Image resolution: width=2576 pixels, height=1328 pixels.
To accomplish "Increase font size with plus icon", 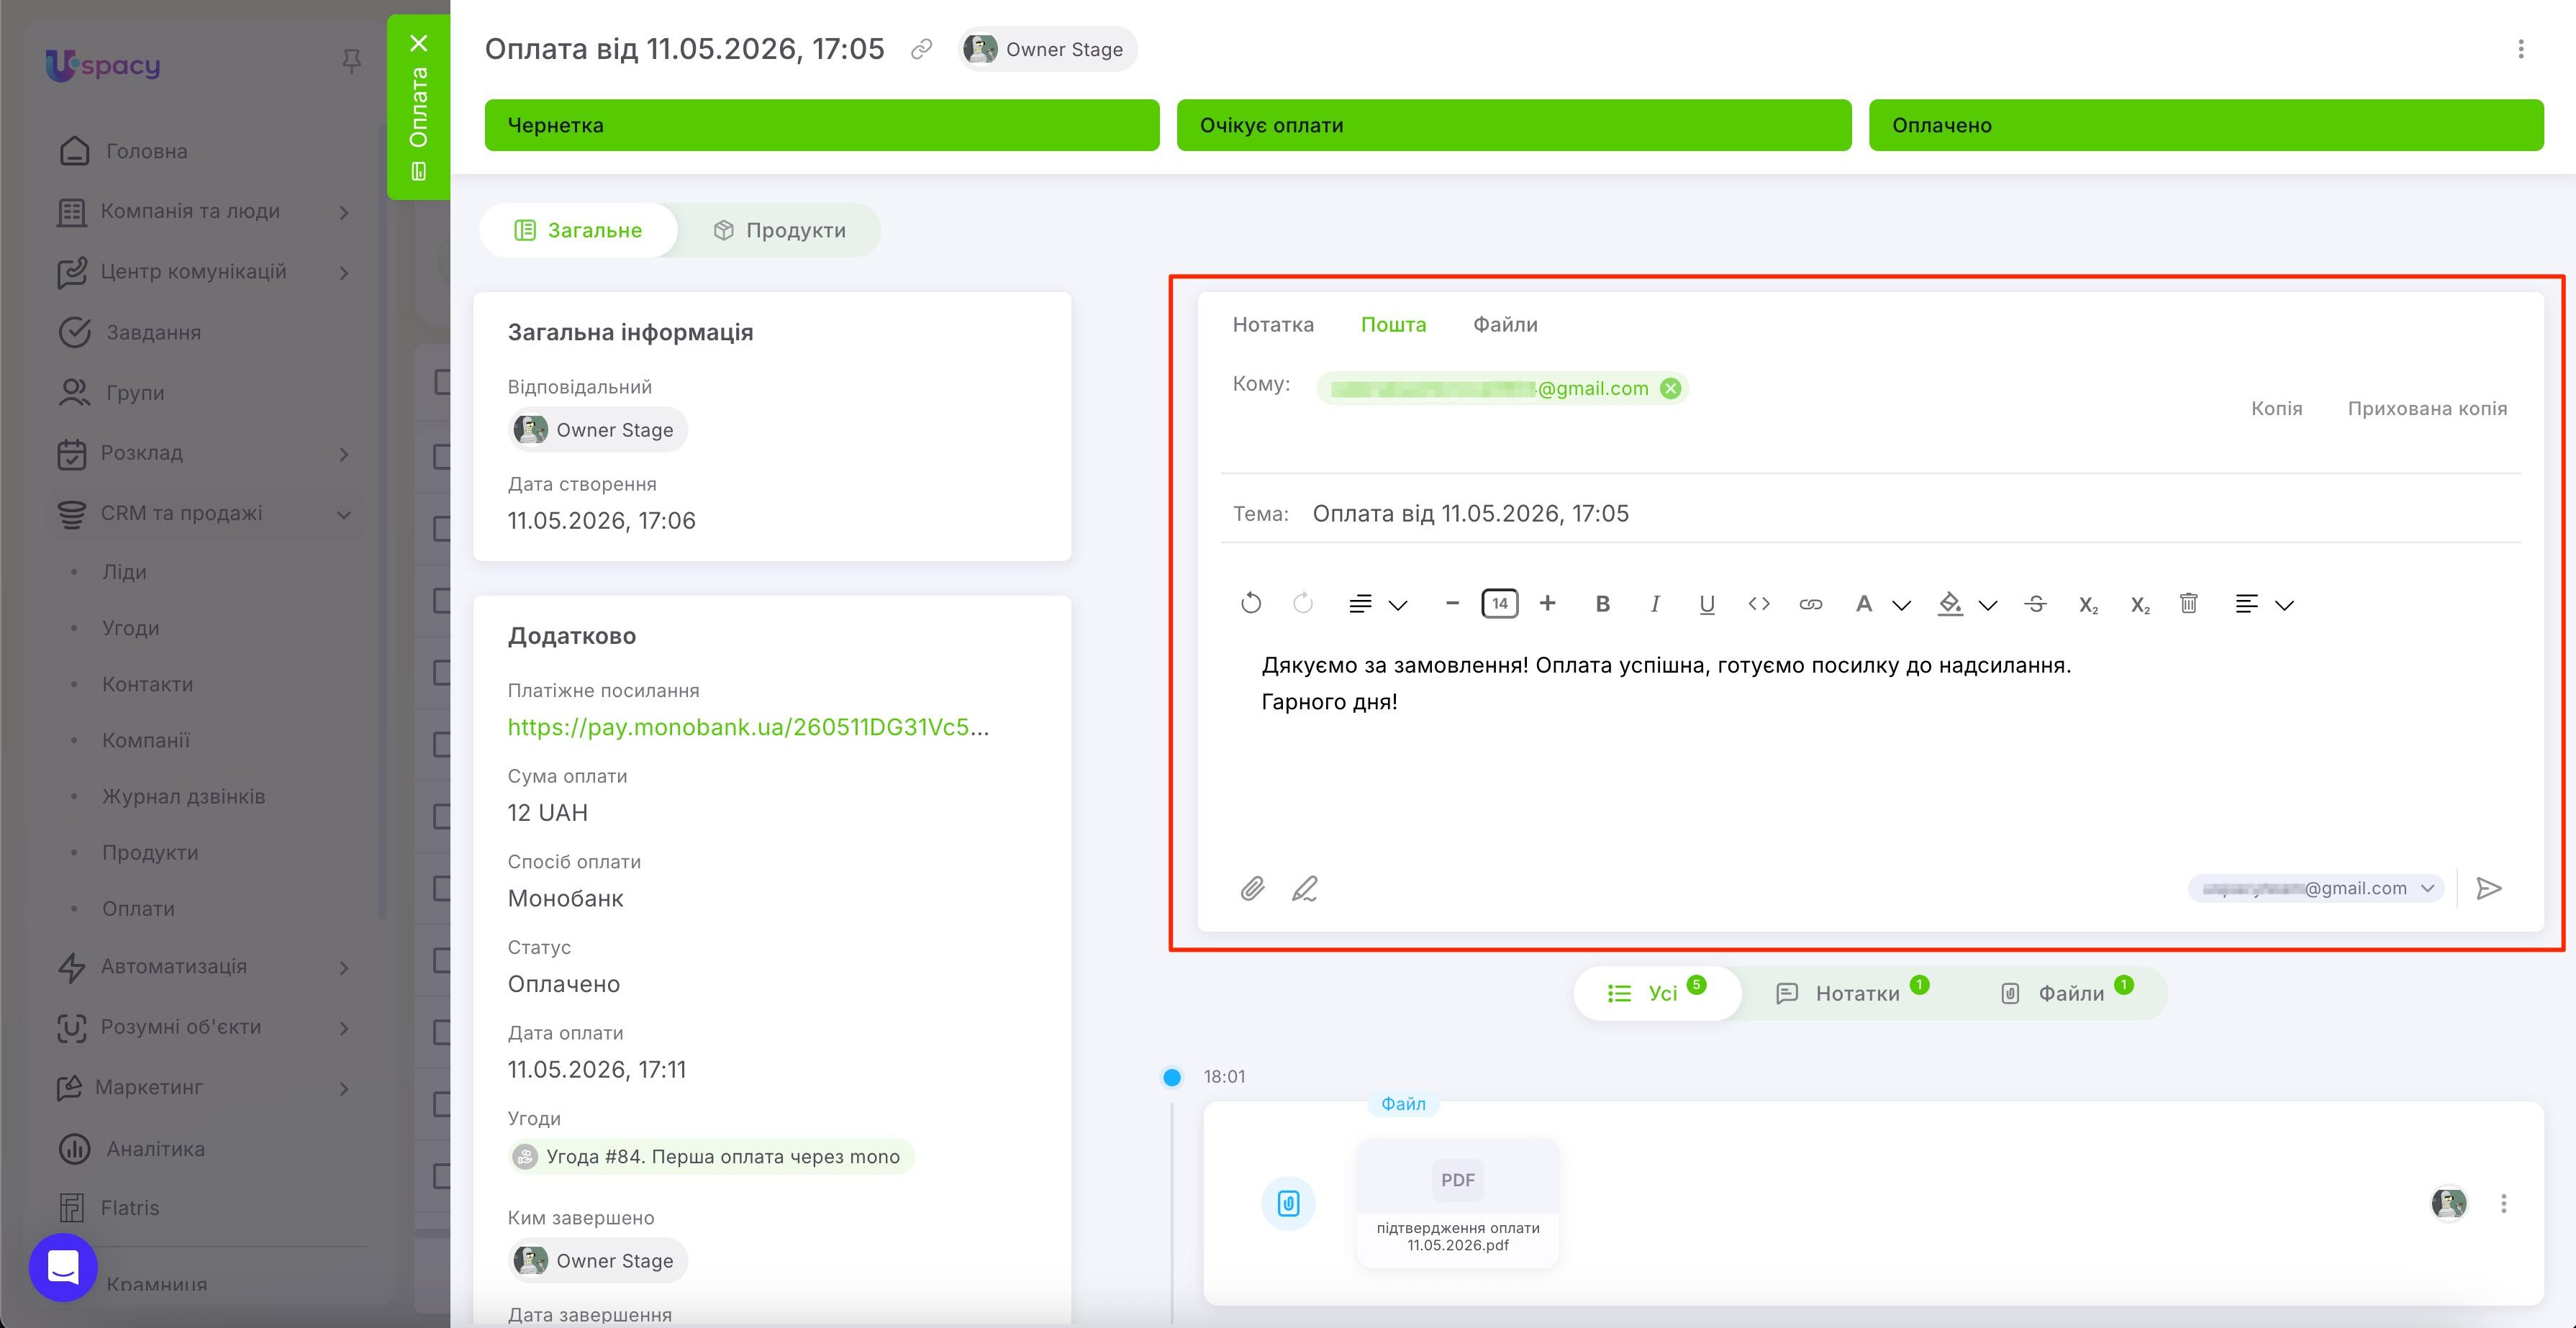I will point(1547,603).
